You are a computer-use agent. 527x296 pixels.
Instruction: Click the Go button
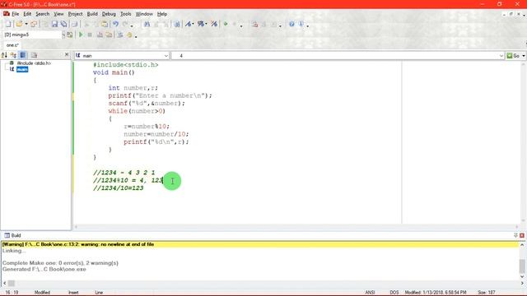(513, 56)
